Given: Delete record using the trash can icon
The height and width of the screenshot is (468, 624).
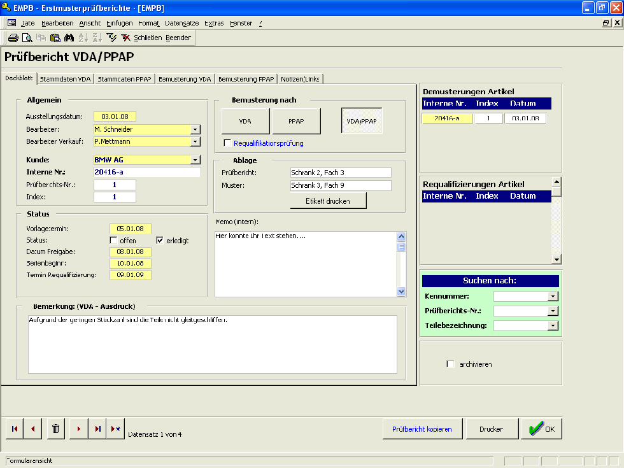Looking at the screenshot, I should click(55, 429).
